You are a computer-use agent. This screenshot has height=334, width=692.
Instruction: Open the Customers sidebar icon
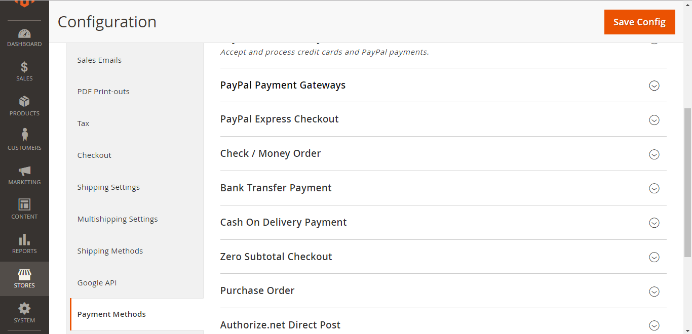click(24, 135)
